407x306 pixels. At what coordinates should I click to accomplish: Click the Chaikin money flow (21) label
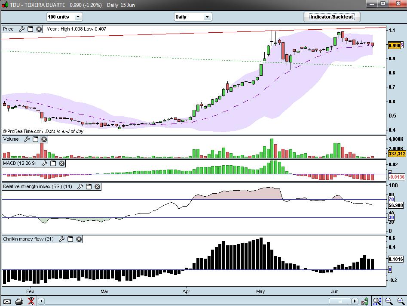pyautogui.click(x=28, y=239)
